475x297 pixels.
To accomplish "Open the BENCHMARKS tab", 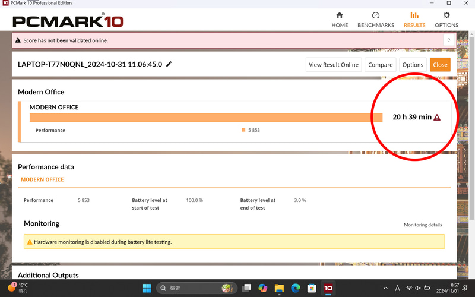I will pos(376,20).
